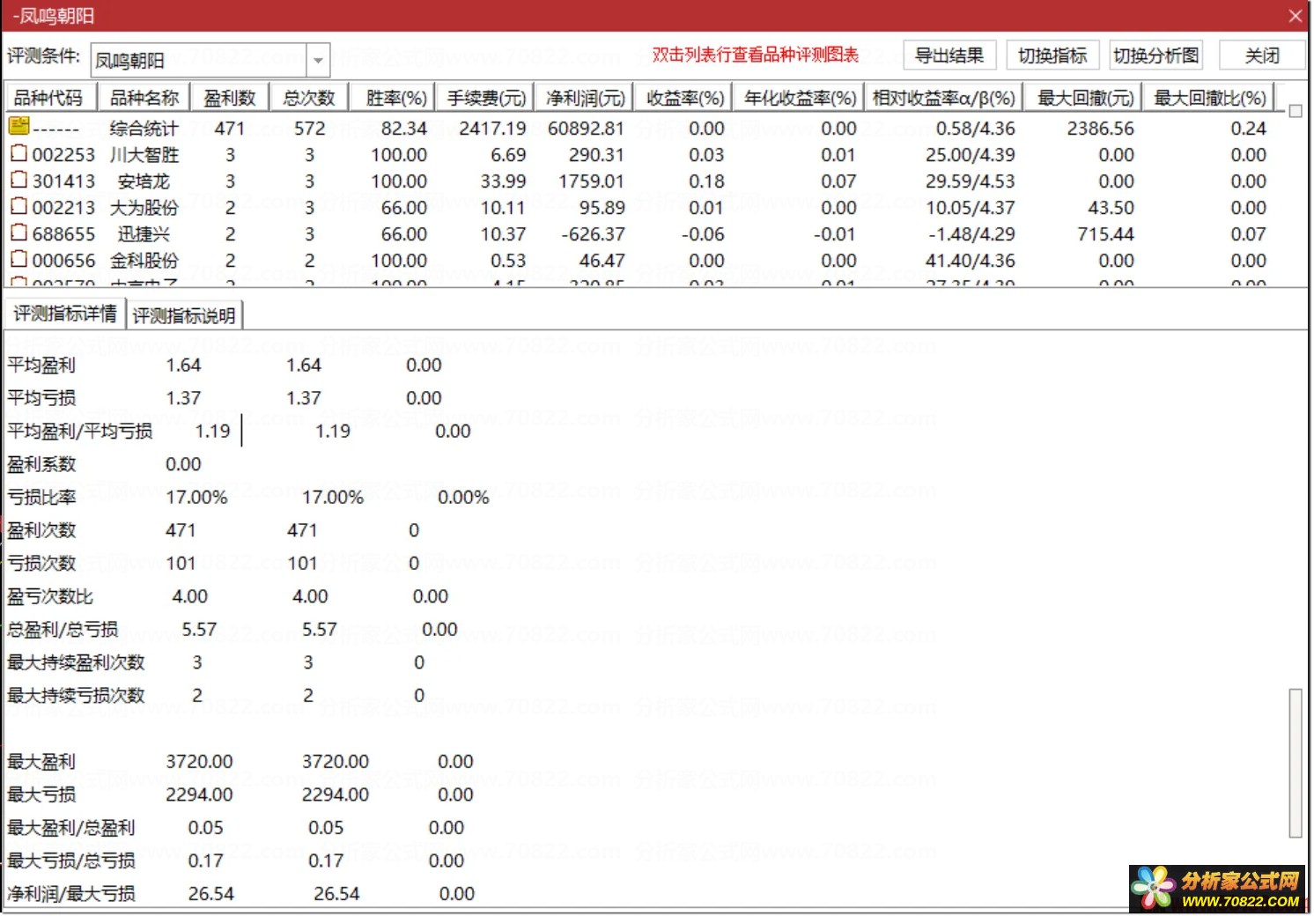This screenshot has height=916, width=1314.
Task: Sort by the 最大回撤比(%) column header
Action: point(1210,97)
